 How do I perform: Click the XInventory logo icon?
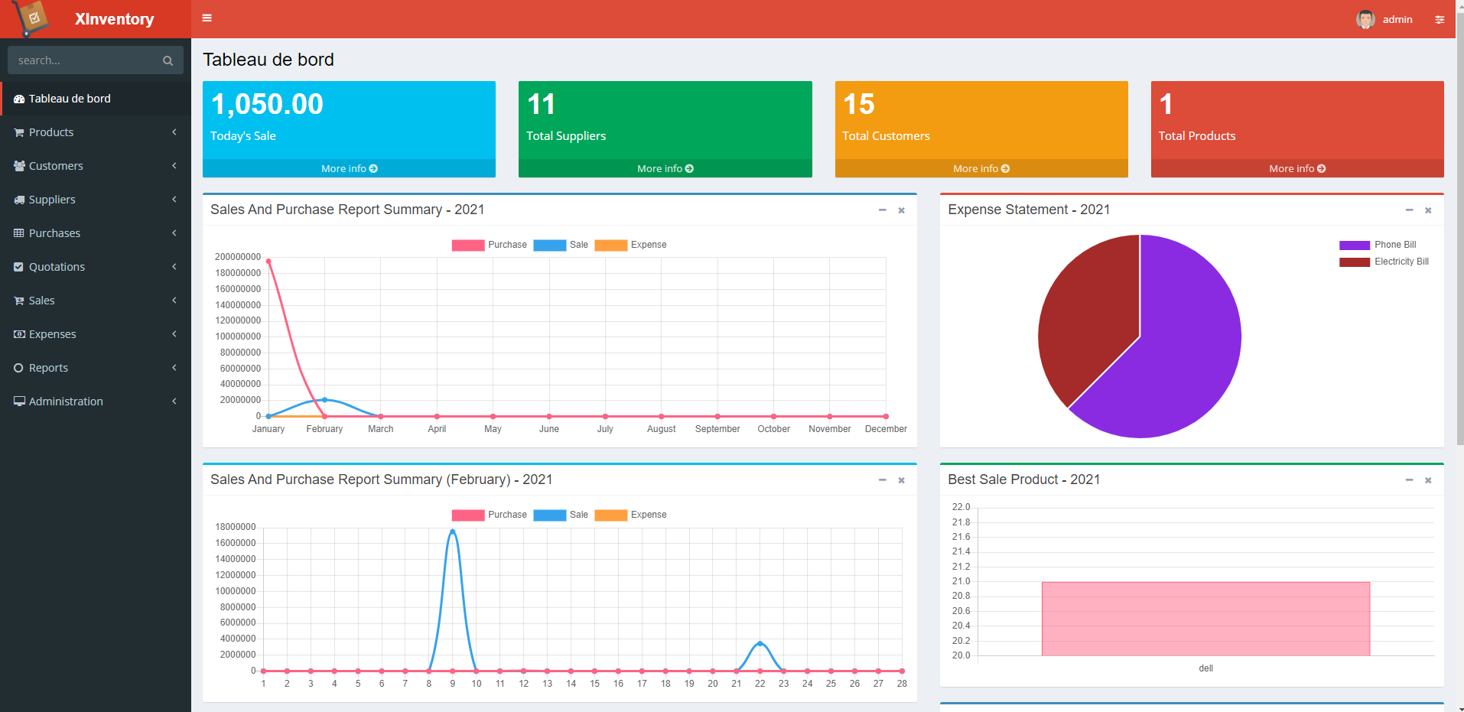click(31, 18)
